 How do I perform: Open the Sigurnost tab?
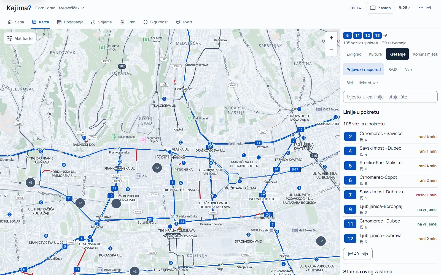[x=155, y=22]
